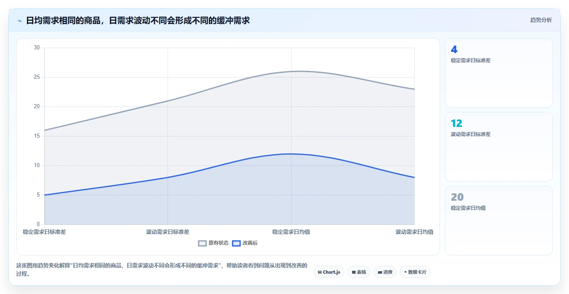The width and height of the screenshot is (569, 294).
Task: Click the 趋势分析 label in header
Action: pyautogui.click(x=541, y=20)
